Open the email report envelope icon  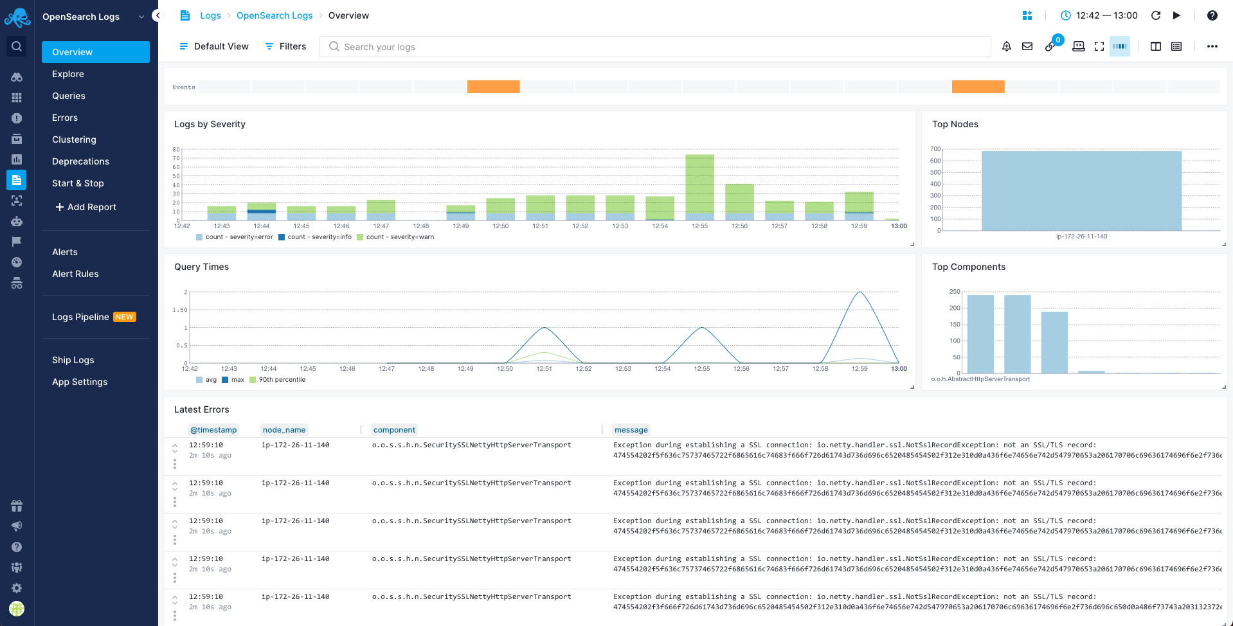(1027, 46)
